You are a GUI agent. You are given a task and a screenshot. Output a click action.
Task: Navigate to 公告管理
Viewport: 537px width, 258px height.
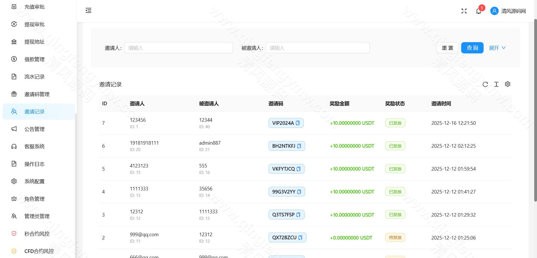click(x=34, y=129)
